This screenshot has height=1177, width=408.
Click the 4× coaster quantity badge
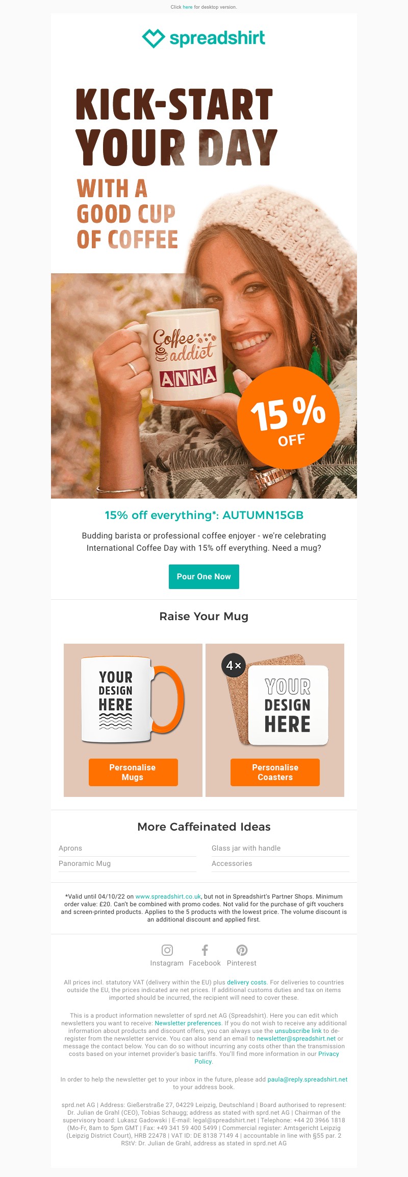tap(234, 666)
